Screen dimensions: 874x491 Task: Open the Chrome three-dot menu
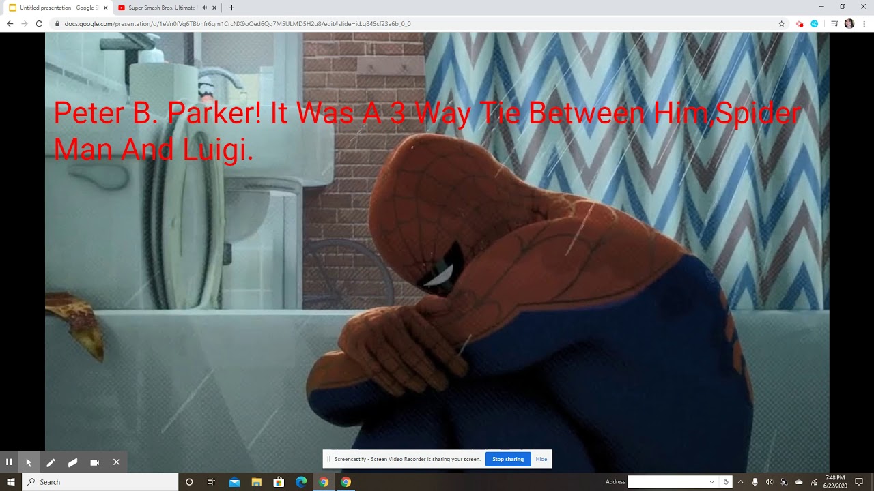pyautogui.click(x=864, y=23)
